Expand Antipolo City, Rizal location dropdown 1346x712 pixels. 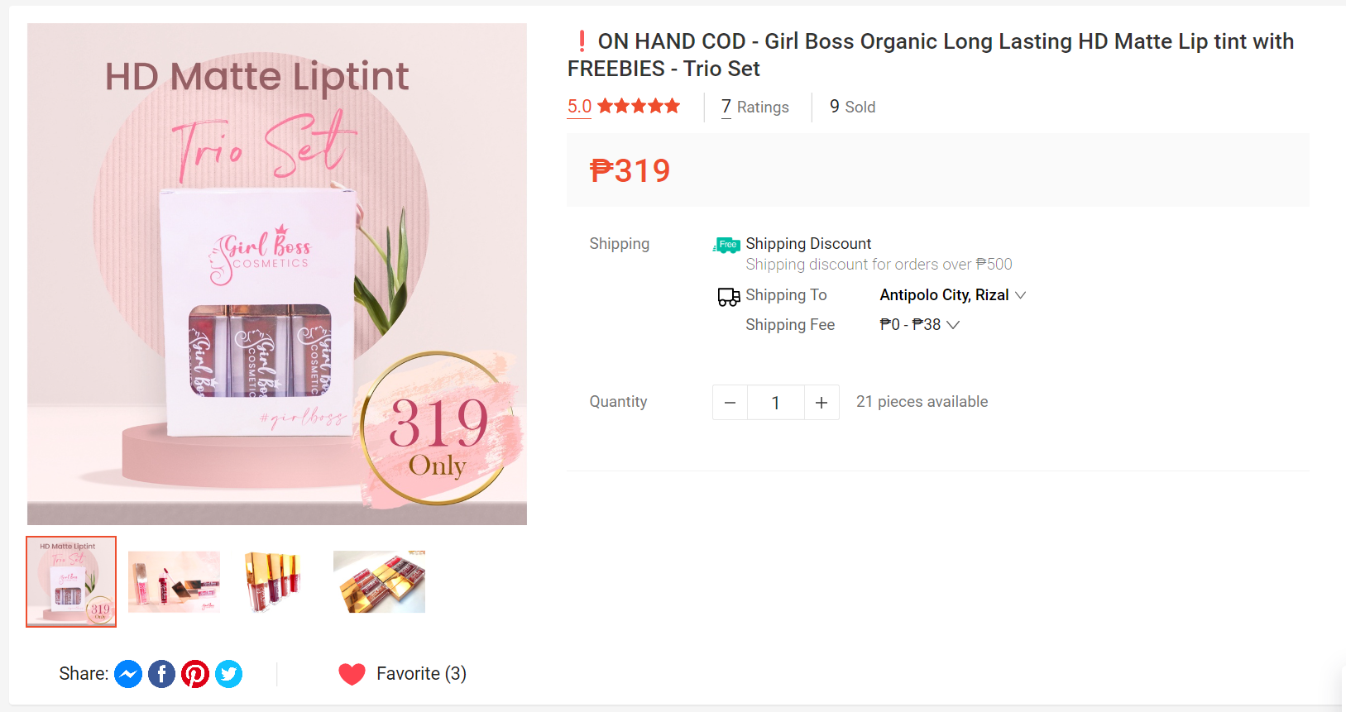[952, 295]
